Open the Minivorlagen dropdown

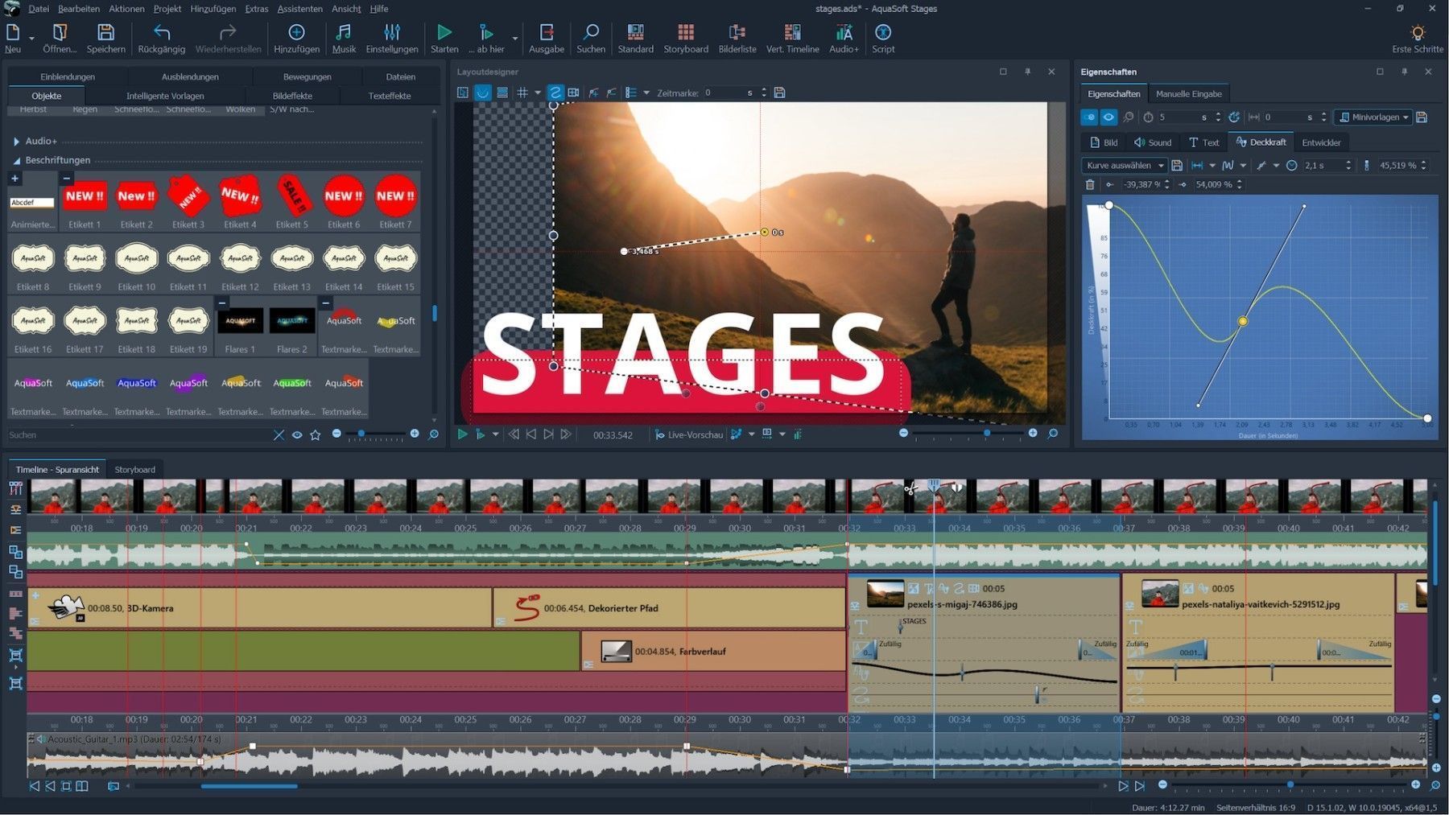[x=1373, y=117]
